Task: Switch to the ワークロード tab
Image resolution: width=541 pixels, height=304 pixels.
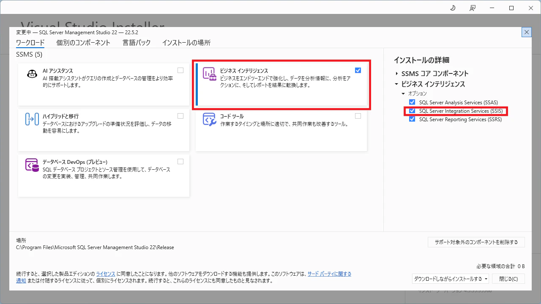Action: tap(30, 43)
